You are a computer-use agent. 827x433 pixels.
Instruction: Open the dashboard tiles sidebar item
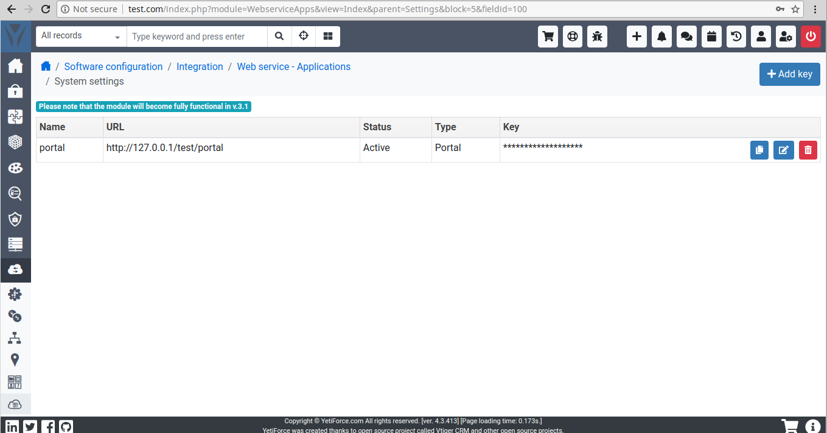[x=15, y=382]
